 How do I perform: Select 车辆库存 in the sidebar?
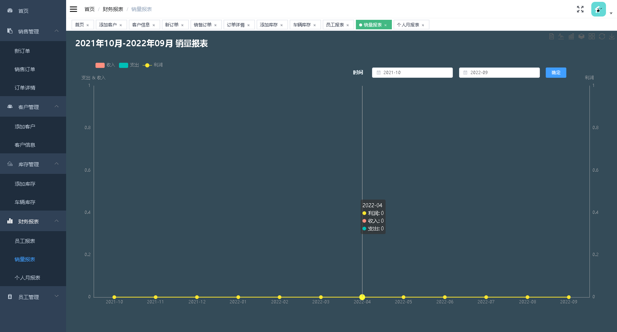coord(25,202)
